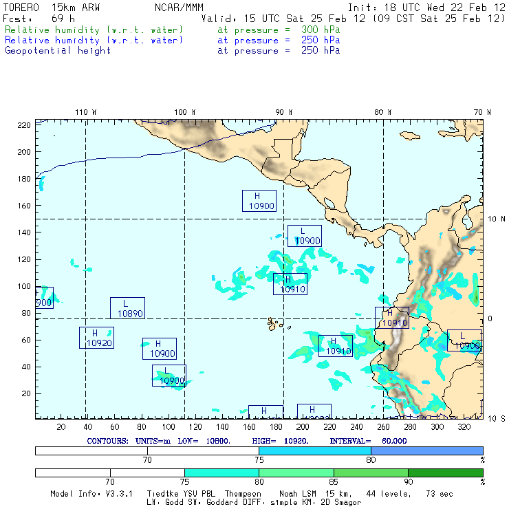
Task: Click the 110 W longitude label
Action: (x=86, y=112)
